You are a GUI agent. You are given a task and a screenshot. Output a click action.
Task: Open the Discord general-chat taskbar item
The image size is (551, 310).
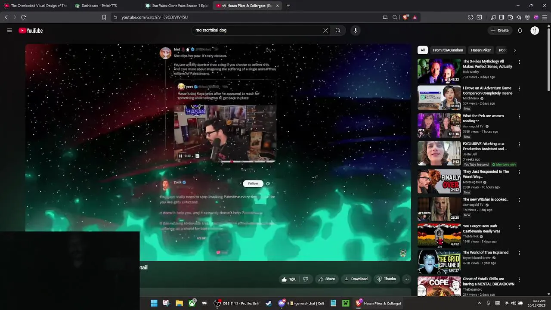coord(302,303)
